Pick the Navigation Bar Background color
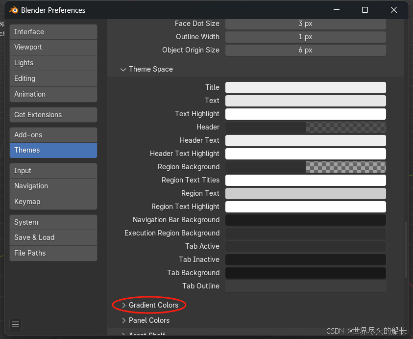The height and width of the screenshot is (339, 413). (306, 220)
